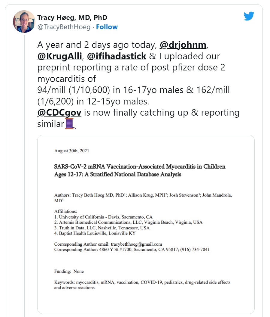270x317 pixels.
Task: Follow the @TracyBethHoeg account
Action: [107, 27]
